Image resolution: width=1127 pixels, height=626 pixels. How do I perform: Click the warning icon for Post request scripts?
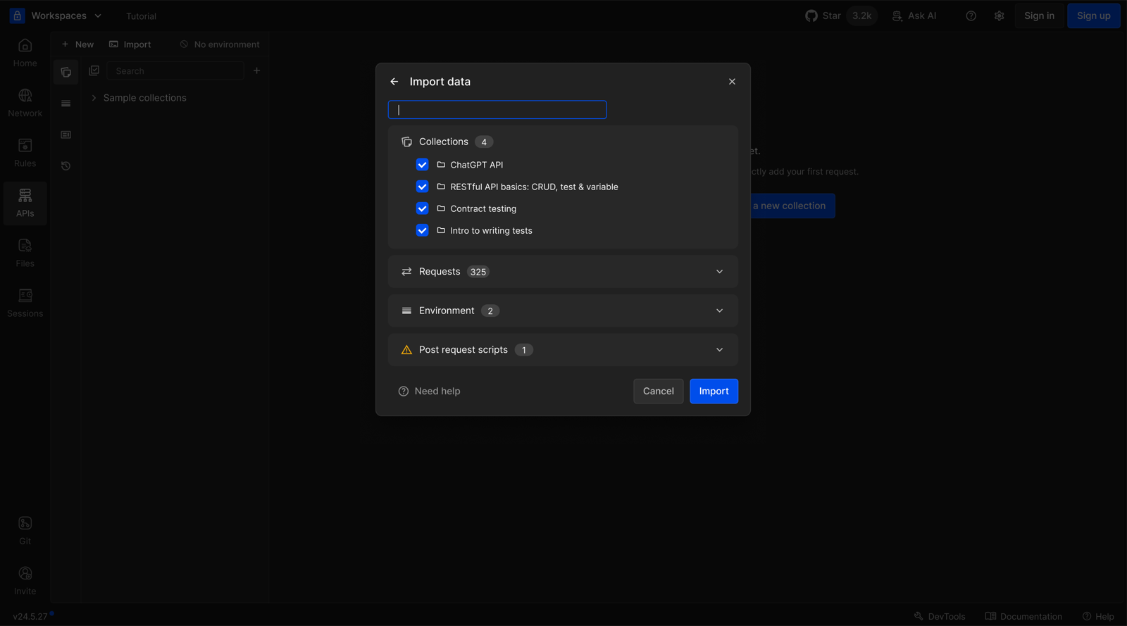pos(406,350)
